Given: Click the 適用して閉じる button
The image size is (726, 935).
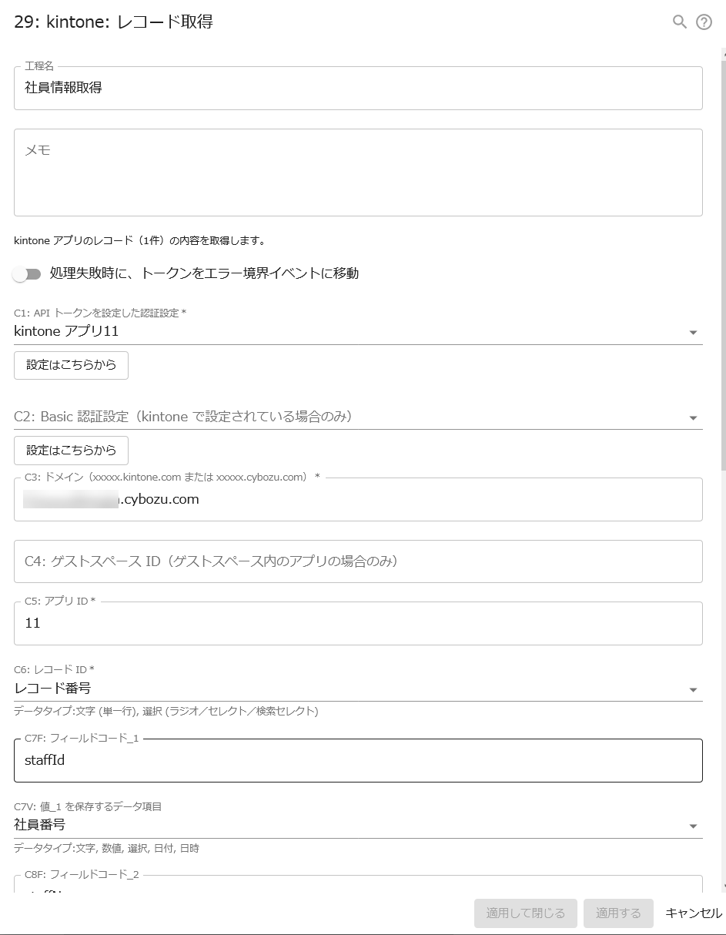Looking at the screenshot, I should click(526, 913).
